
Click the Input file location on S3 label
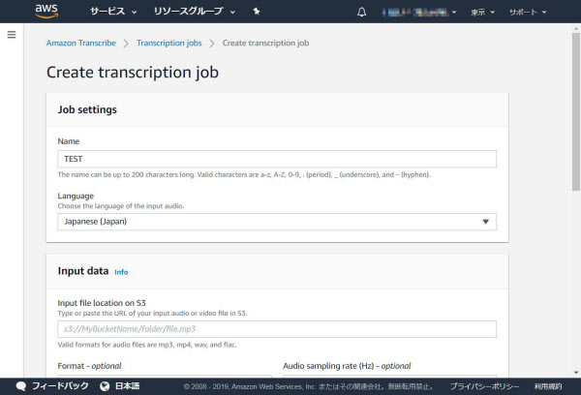[102, 303]
